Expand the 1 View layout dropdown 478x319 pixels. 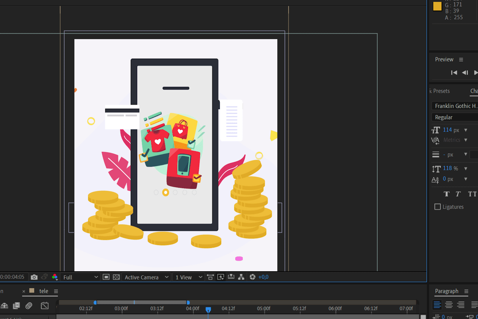(189, 277)
